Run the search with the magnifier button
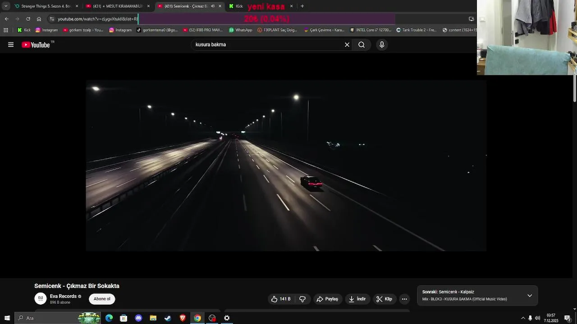The image size is (577, 324). pyautogui.click(x=362, y=45)
